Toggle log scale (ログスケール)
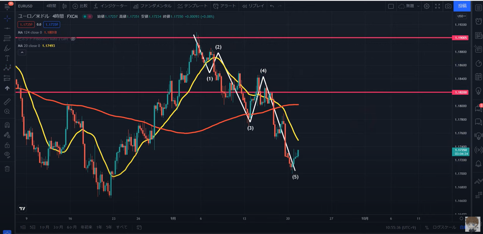Image resolution: width=483 pixels, height=234 pixels. point(444,228)
